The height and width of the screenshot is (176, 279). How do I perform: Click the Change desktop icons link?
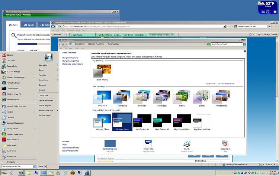coord(70,58)
